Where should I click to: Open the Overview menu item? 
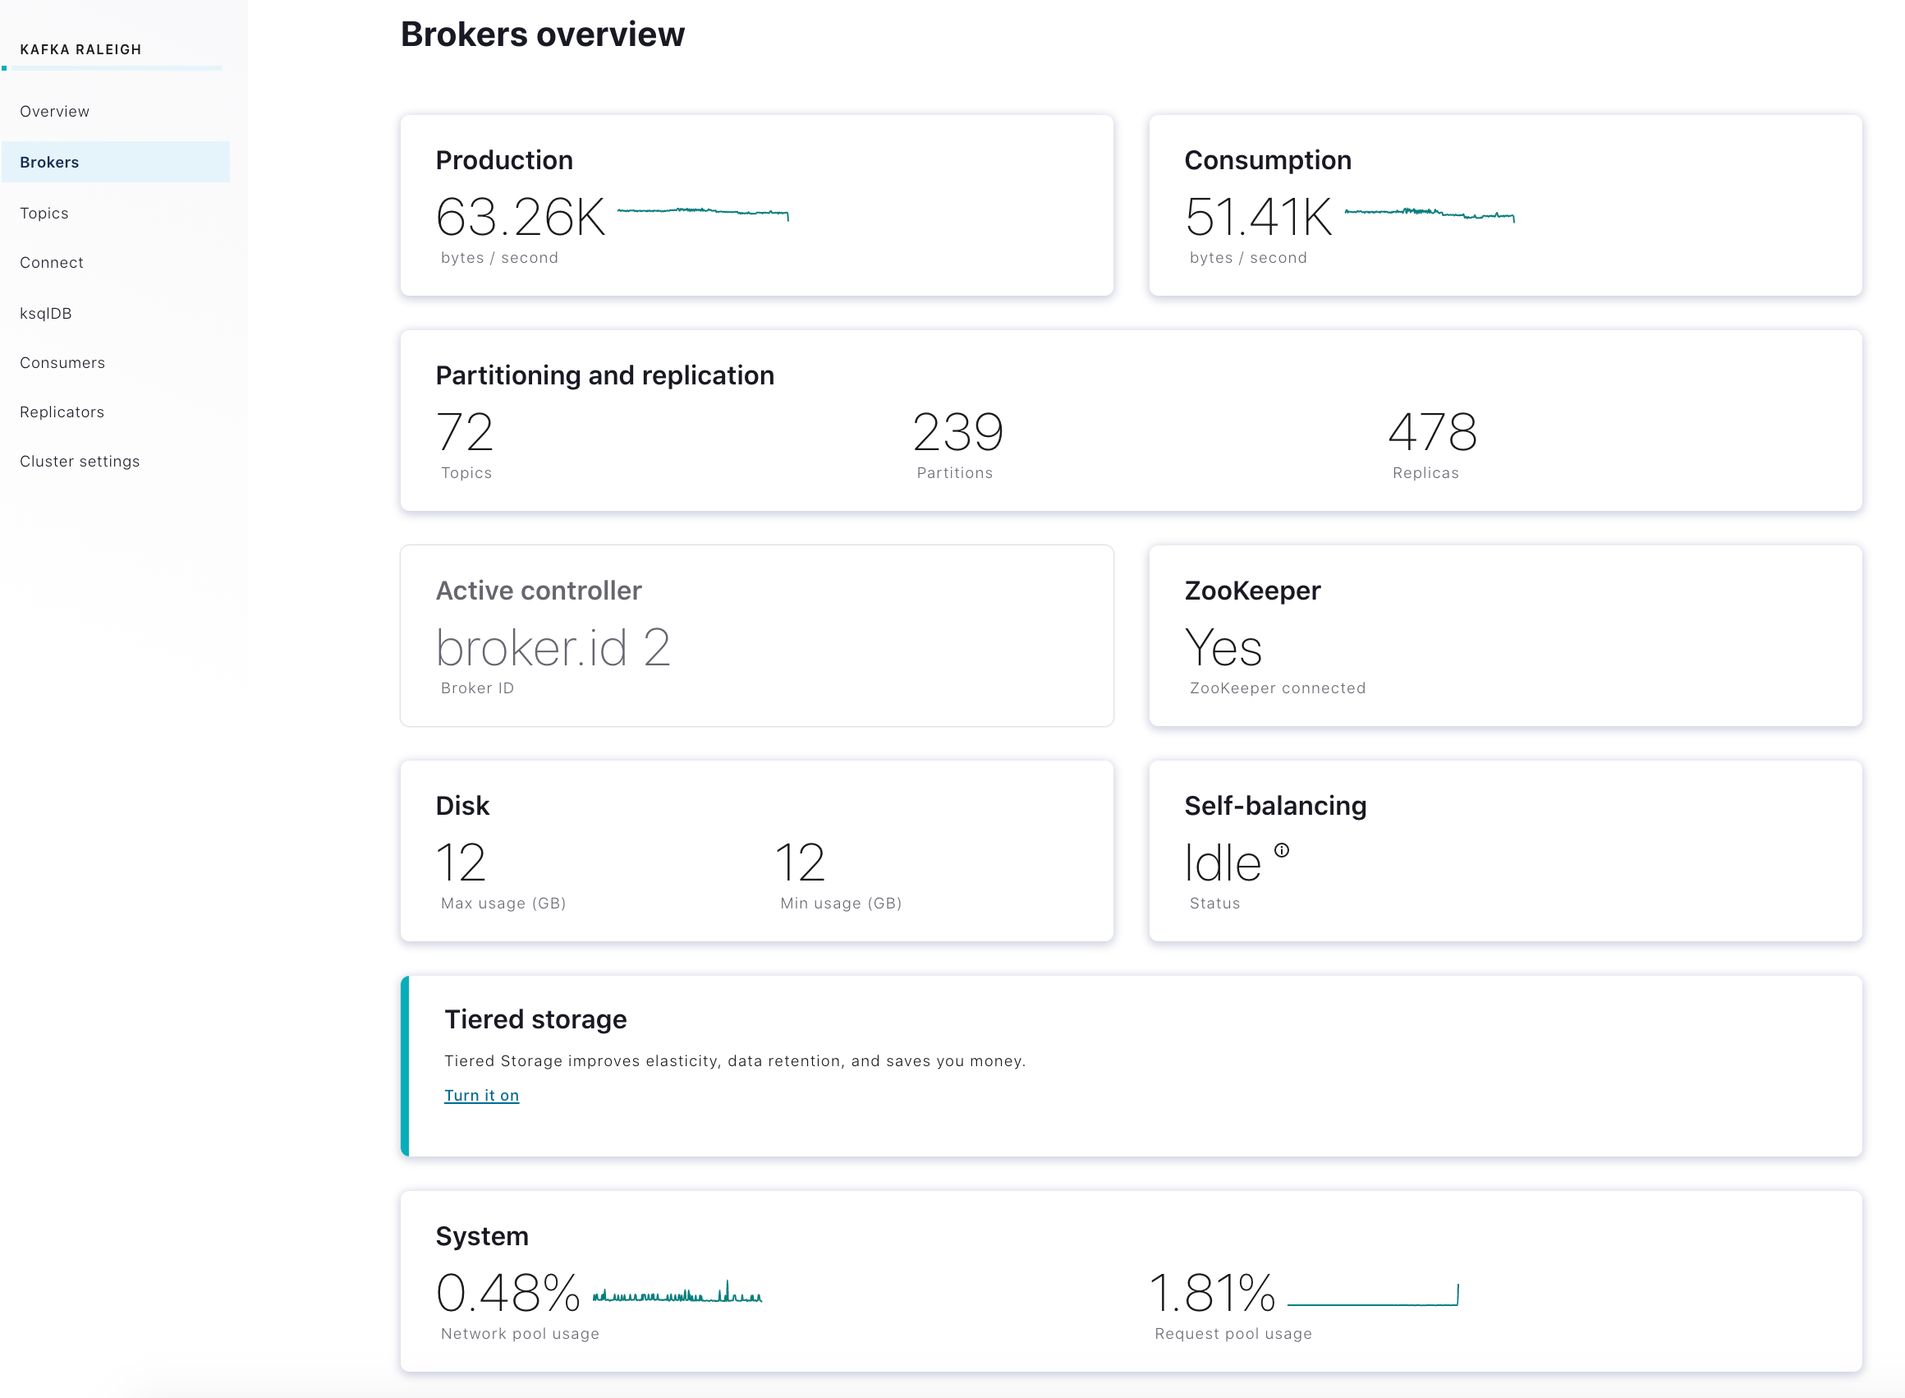[x=55, y=112]
